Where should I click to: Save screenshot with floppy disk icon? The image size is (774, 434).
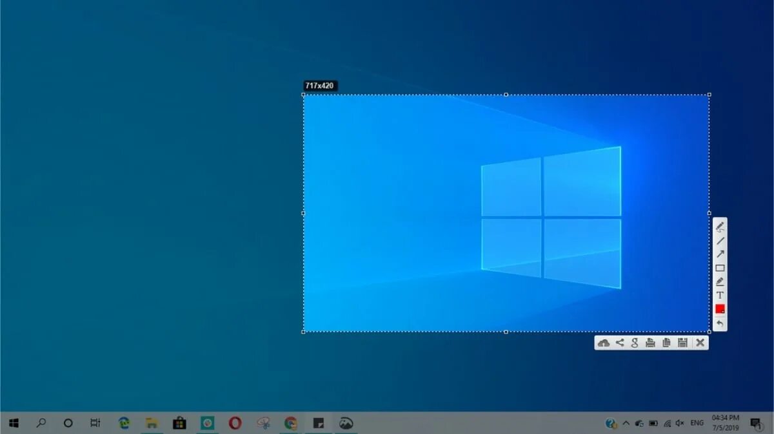[682, 343]
